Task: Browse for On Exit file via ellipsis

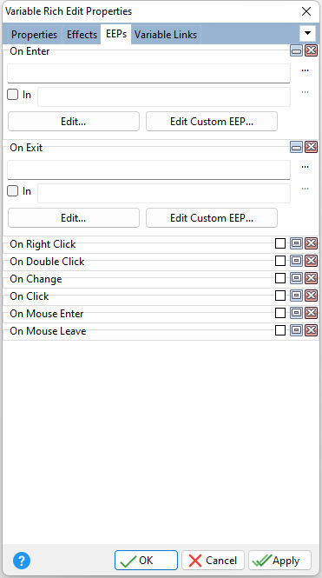Action: [x=305, y=167]
